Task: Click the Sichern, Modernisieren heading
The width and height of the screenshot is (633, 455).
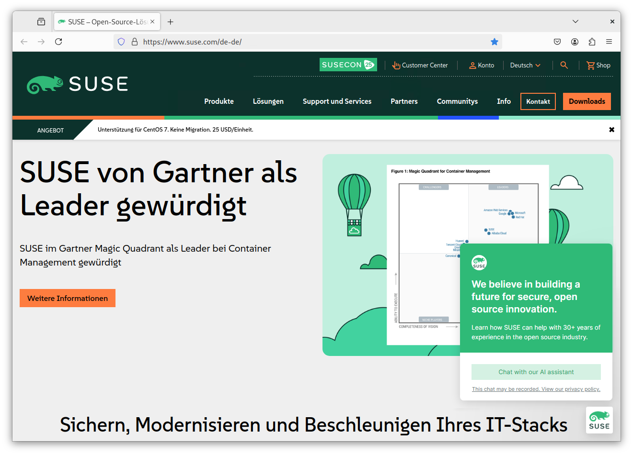Action: pos(314,425)
